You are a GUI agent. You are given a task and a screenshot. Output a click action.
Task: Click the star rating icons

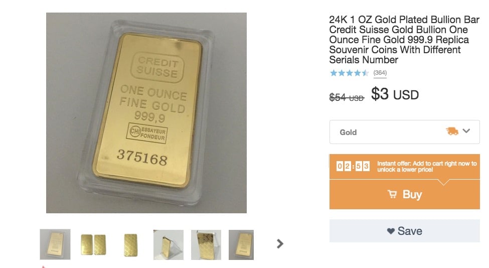tap(349, 73)
